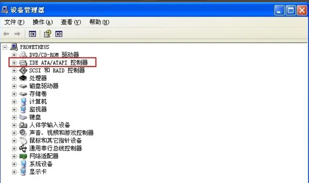Image resolution: width=309 pixels, height=183 pixels.
Task: Select the DVD/CD-ROM drive icon
Action: tap(23, 55)
